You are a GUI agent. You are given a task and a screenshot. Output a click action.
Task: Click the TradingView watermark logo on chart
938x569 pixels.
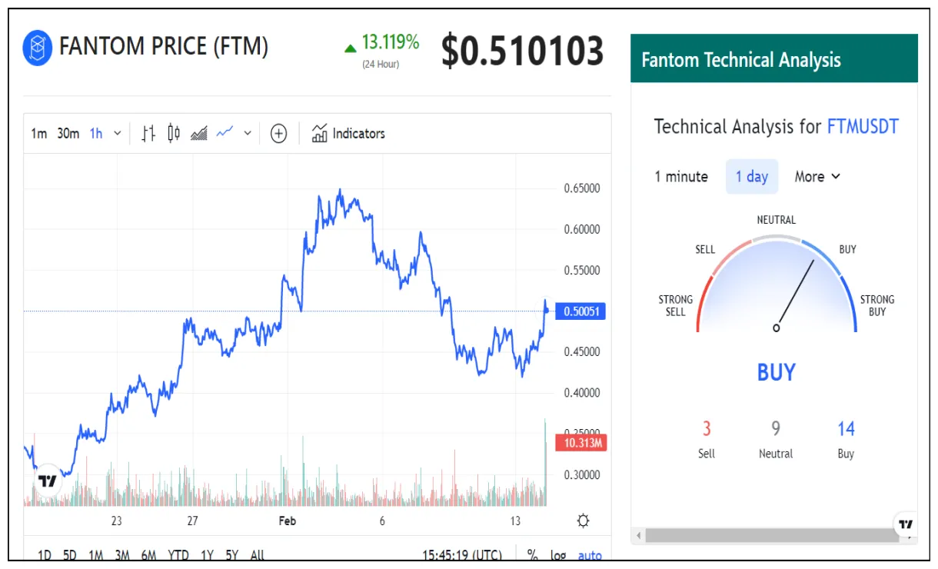[x=46, y=480]
